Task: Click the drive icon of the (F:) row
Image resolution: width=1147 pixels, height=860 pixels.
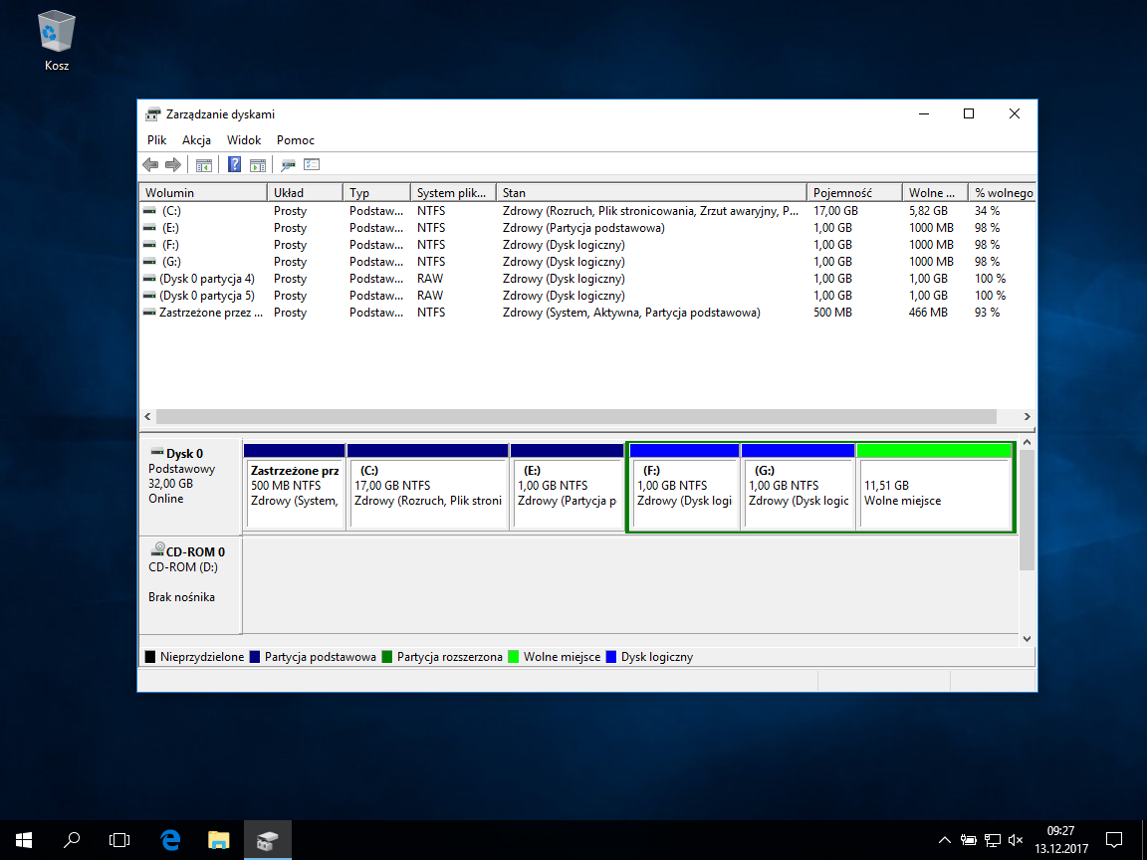Action: [150, 244]
